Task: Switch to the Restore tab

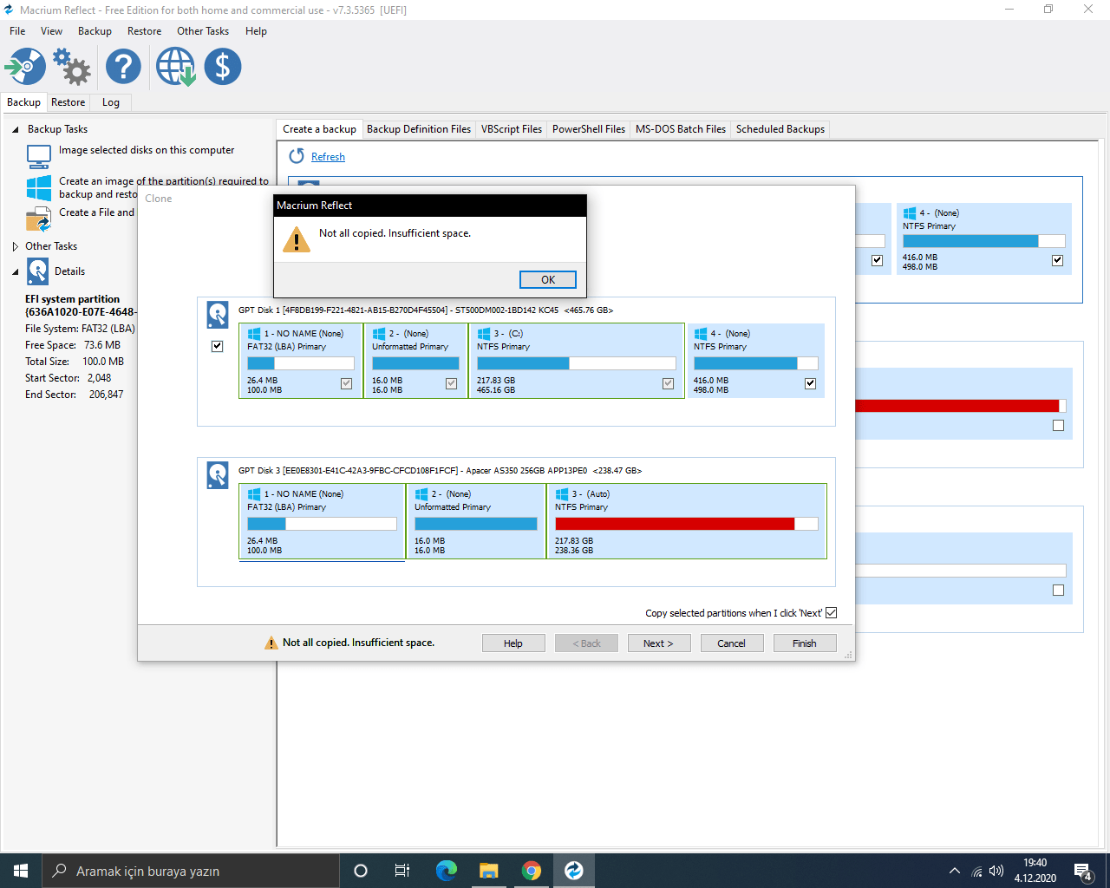Action: (69, 102)
